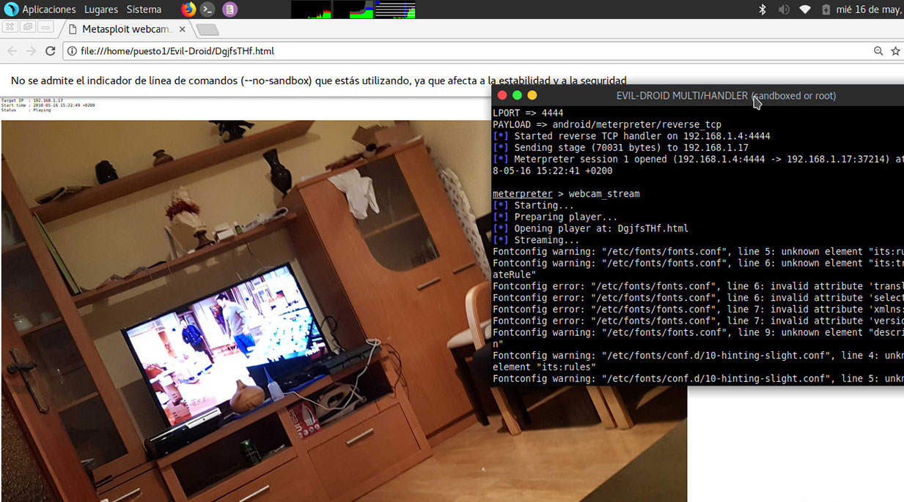Click the second system monitor graph applet
The width and height of the screenshot is (904, 502).
click(x=353, y=10)
